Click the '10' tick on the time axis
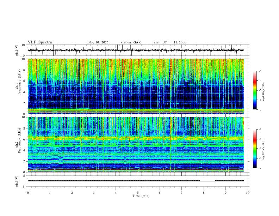The height and width of the screenshot is (216, 279). coord(248,193)
